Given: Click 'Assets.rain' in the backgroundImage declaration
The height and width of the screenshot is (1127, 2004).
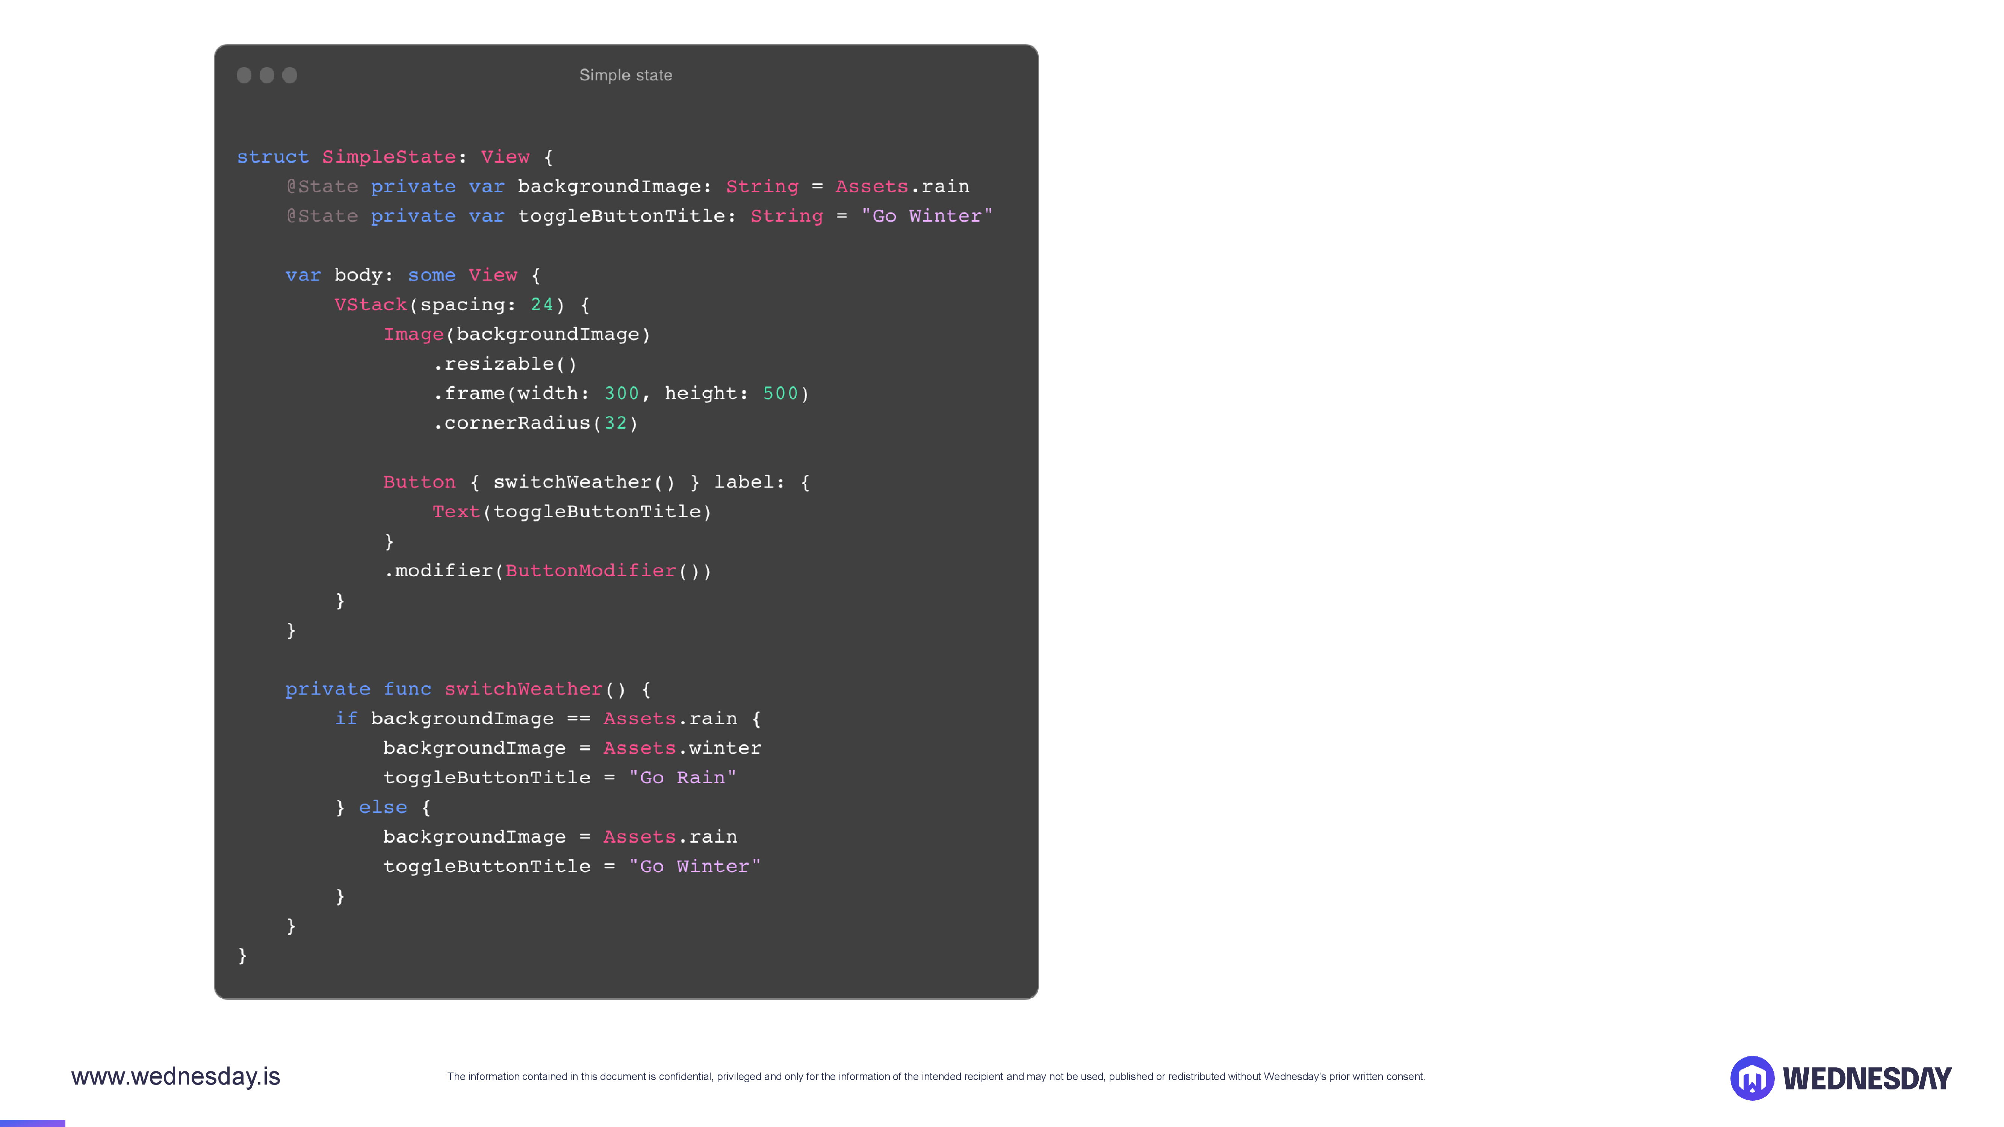Looking at the screenshot, I should [903, 187].
